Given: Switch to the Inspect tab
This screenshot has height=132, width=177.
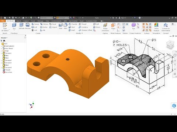Looking at the screenshot, I should pos(26,21).
